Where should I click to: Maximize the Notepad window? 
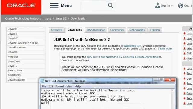click(161, 80)
